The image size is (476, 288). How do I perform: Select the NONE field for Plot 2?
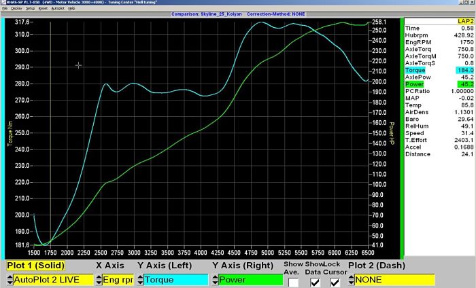[x=394, y=280]
